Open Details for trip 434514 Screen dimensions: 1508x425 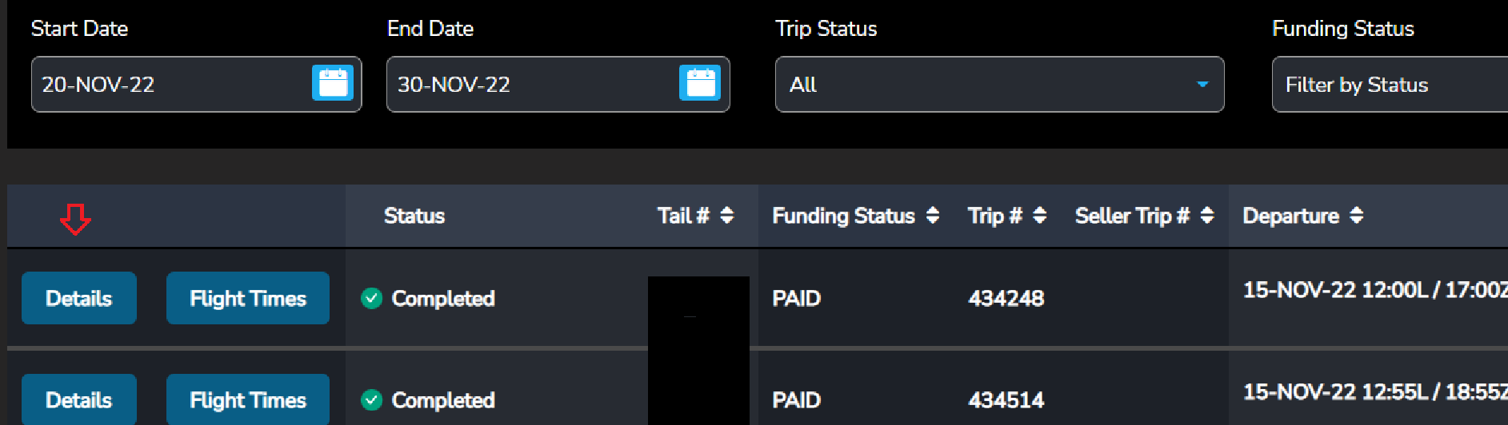pyautogui.click(x=79, y=399)
